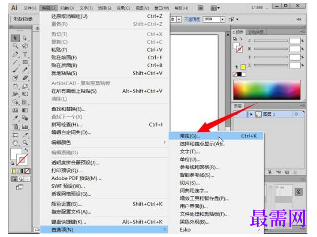
Task: Select the Selection (black arrow) tool
Action: [x=16, y=38]
